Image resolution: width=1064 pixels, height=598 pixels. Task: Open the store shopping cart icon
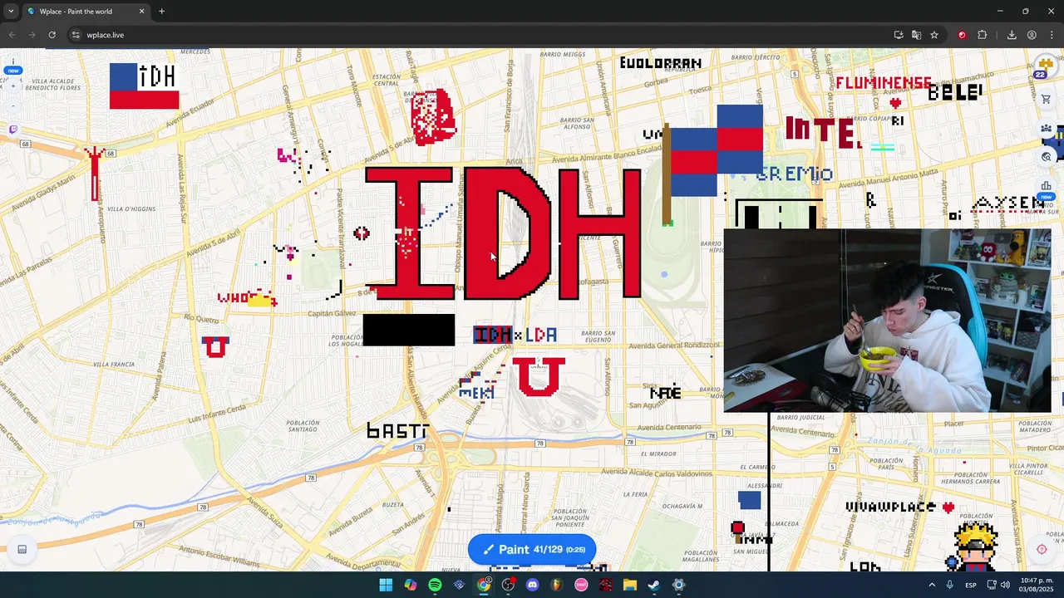point(1046,99)
